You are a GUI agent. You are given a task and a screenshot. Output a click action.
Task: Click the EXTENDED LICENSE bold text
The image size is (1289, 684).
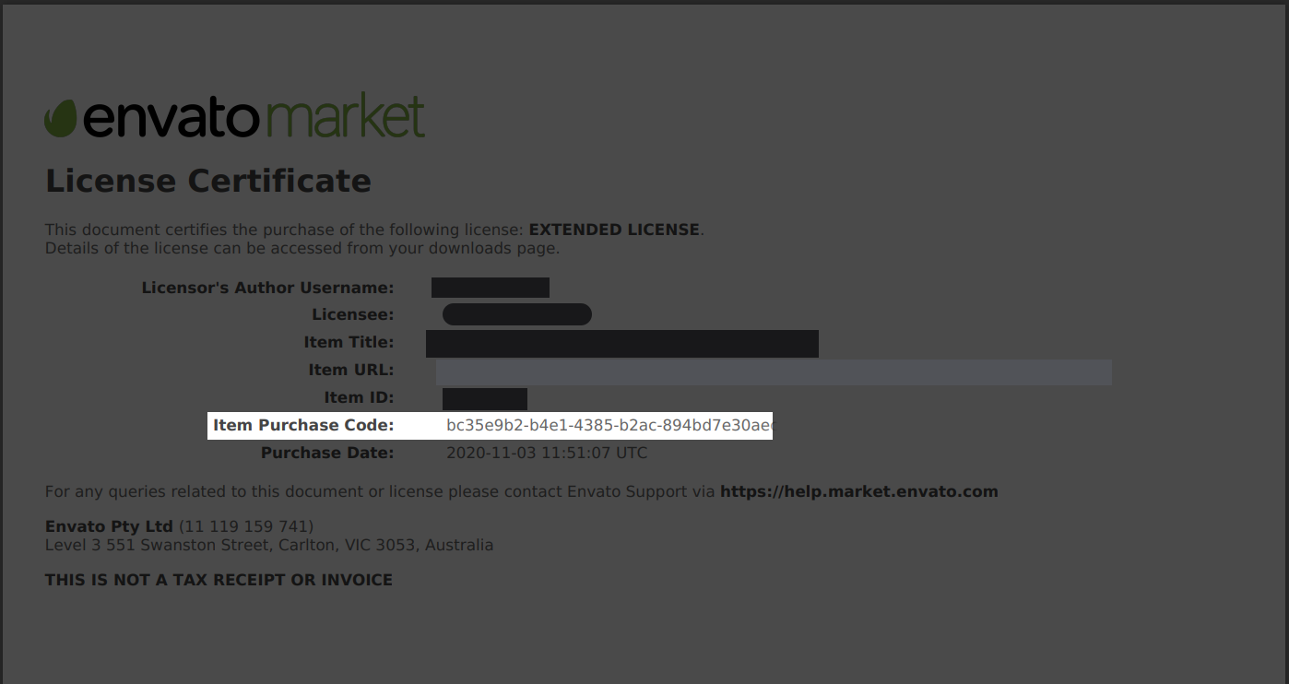tap(614, 230)
